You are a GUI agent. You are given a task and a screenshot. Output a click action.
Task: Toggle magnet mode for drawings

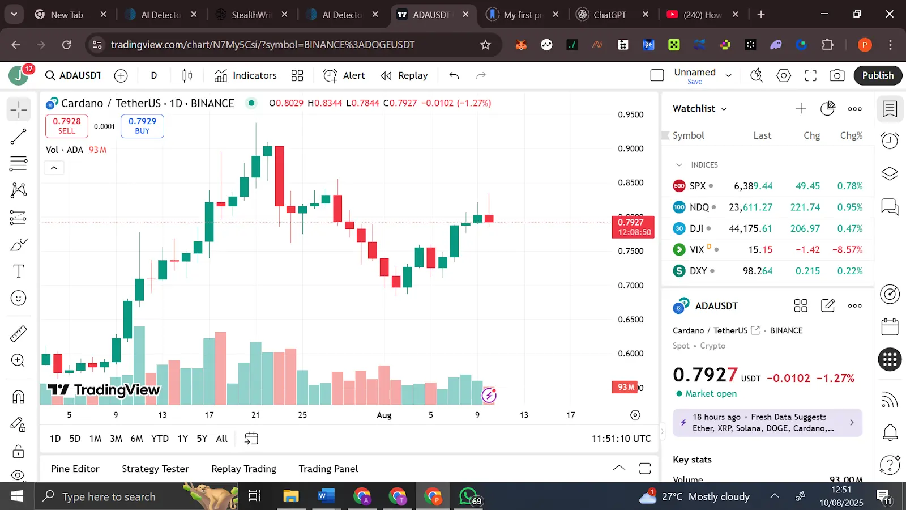pos(19,397)
